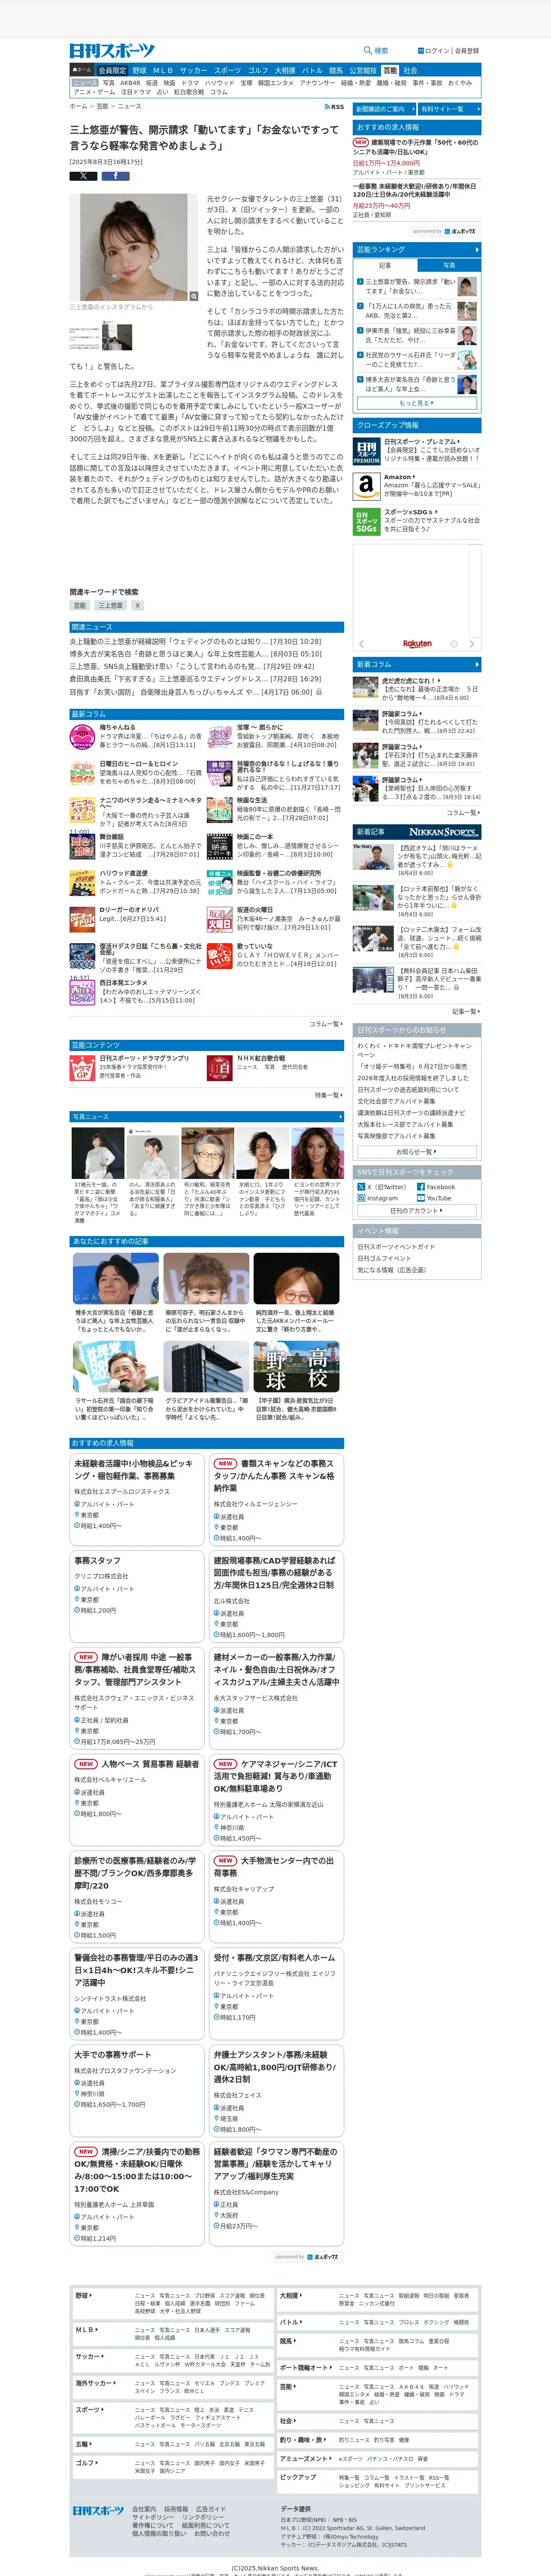Click 記事一覧 link under 新着記事
The width and height of the screenshot is (551, 2576).
tap(465, 1012)
